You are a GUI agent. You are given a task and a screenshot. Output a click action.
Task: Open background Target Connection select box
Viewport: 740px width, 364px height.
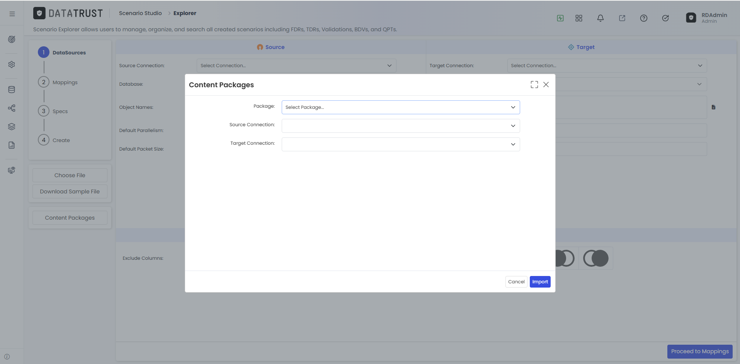pos(607,66)
